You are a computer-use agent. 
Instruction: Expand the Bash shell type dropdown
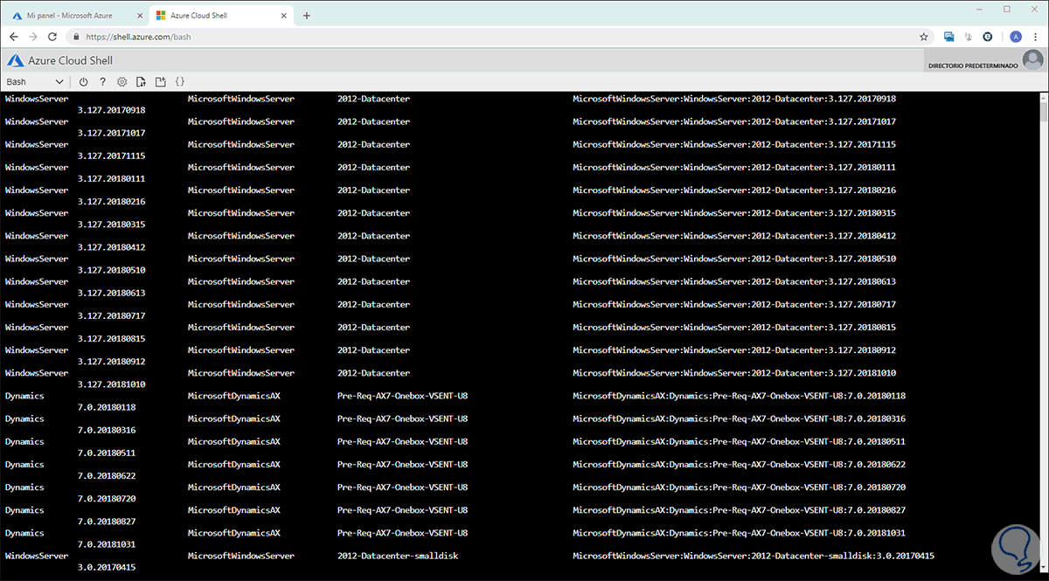[35, 82]
